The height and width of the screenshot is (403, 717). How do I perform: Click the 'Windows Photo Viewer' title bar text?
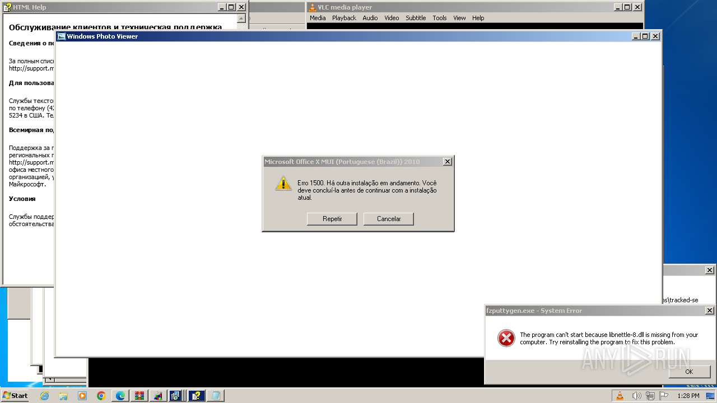[103, 36]
